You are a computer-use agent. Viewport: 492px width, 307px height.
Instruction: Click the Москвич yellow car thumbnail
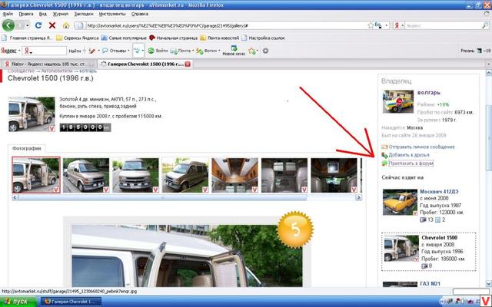tap(400, 202)
